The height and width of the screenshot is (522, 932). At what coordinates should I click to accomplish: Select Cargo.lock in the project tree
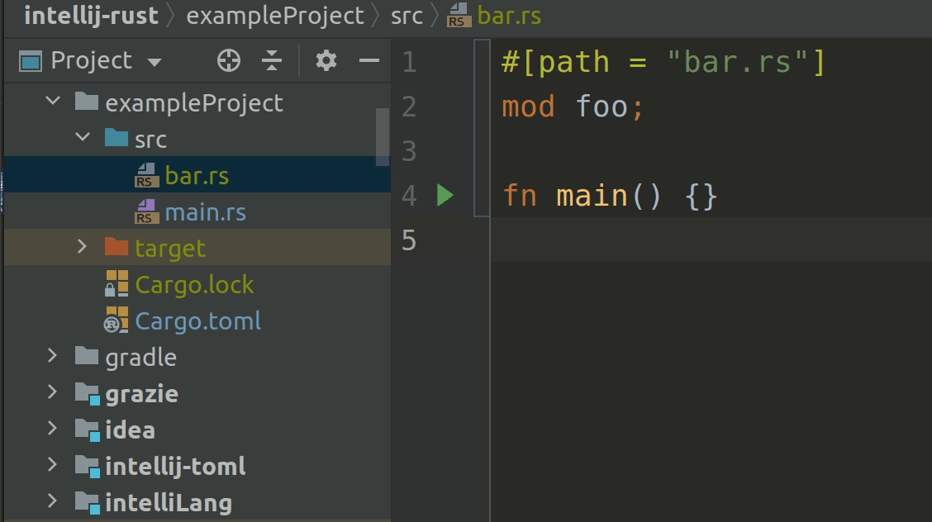[x=195, y=285]
